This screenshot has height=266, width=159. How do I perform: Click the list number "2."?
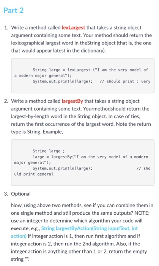[6, 101]
